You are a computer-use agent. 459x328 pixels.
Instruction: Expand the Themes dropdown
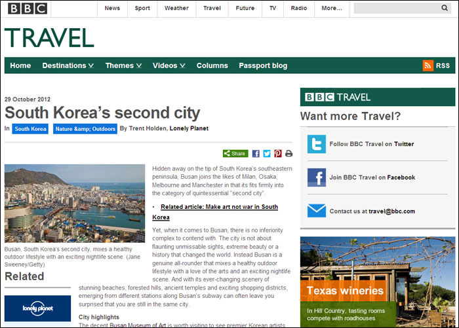click(123, 65)
